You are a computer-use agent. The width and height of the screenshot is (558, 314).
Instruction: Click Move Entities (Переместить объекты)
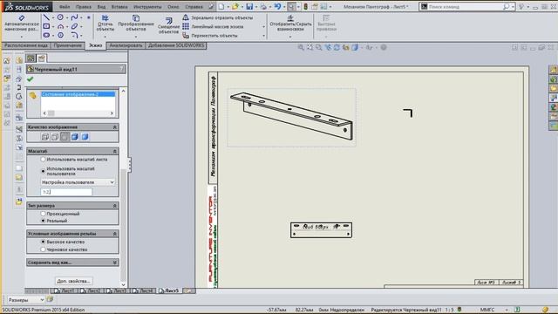(210, 36)
